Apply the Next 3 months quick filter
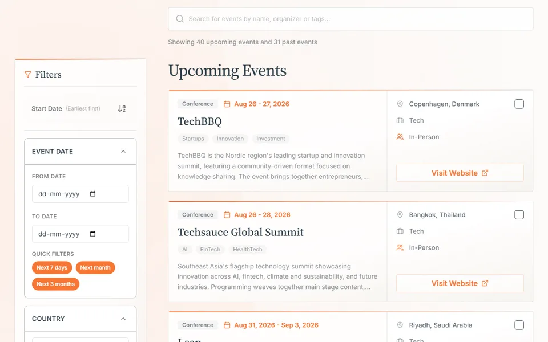Image resolution: width=548 pixels, height=342 pixels. [x=55, y=284]
